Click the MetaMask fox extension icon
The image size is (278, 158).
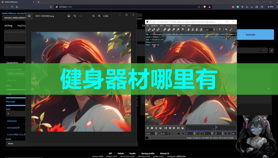[233, 7]
